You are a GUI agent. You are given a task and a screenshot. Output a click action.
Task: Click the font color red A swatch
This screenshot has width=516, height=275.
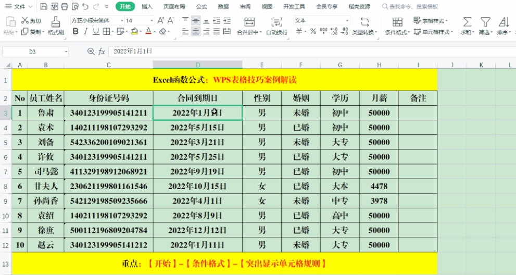tap(148, 31)
